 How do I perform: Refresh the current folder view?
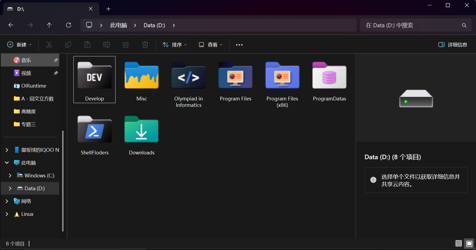point(69,25)
